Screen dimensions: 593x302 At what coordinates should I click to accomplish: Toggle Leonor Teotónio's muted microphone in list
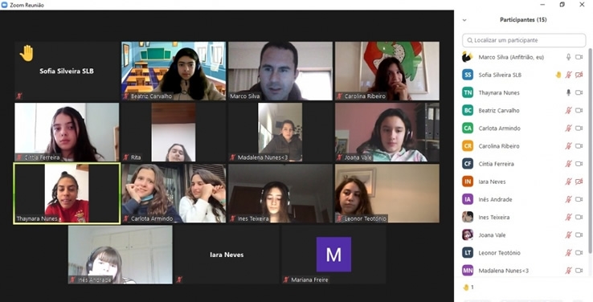click(x=568, y=252)
